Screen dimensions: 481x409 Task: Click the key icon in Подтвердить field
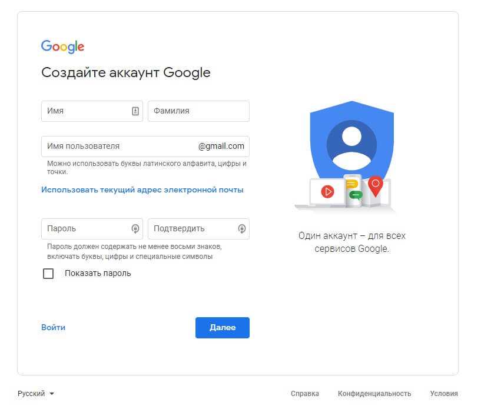241,229
